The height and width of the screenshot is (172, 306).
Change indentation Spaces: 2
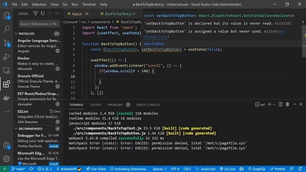[159, 169]
